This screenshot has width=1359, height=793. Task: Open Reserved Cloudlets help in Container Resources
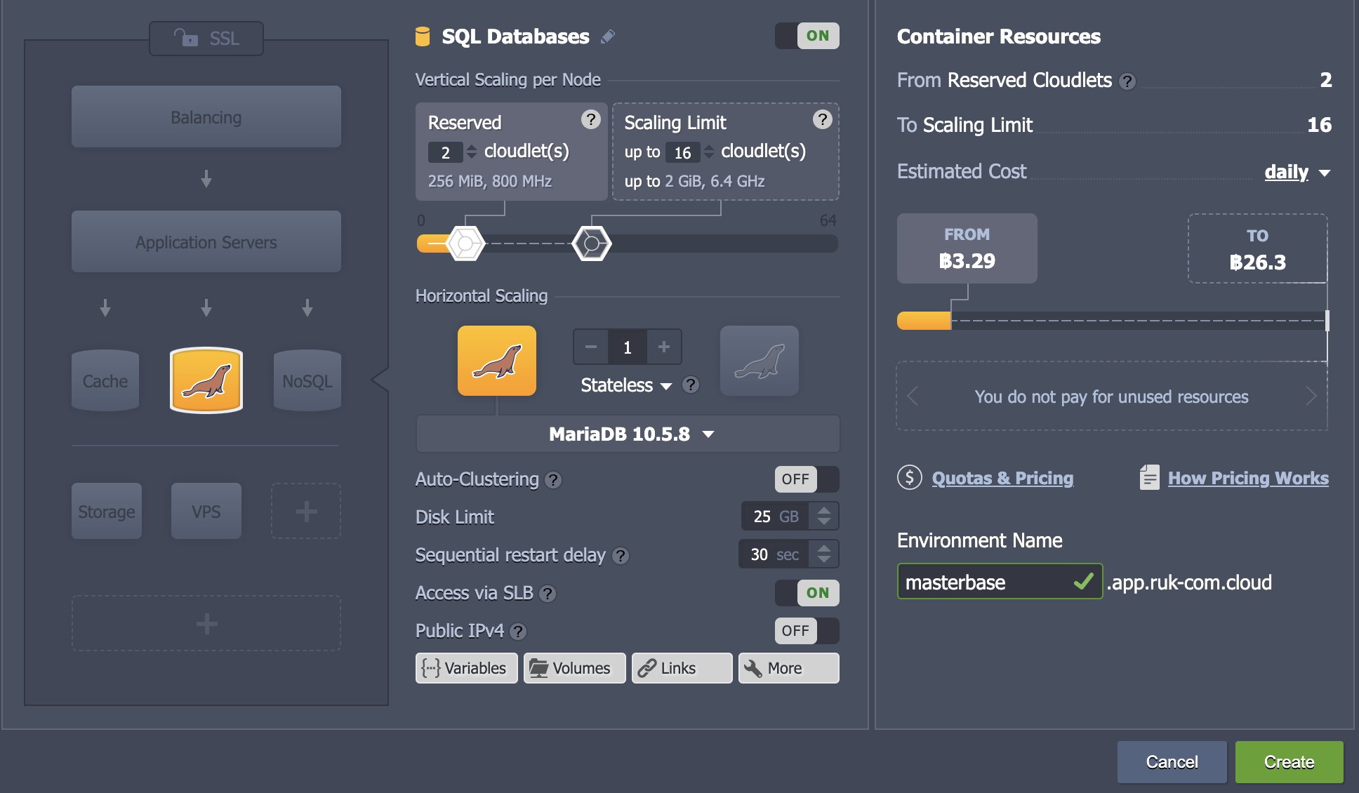(1127, 81)
